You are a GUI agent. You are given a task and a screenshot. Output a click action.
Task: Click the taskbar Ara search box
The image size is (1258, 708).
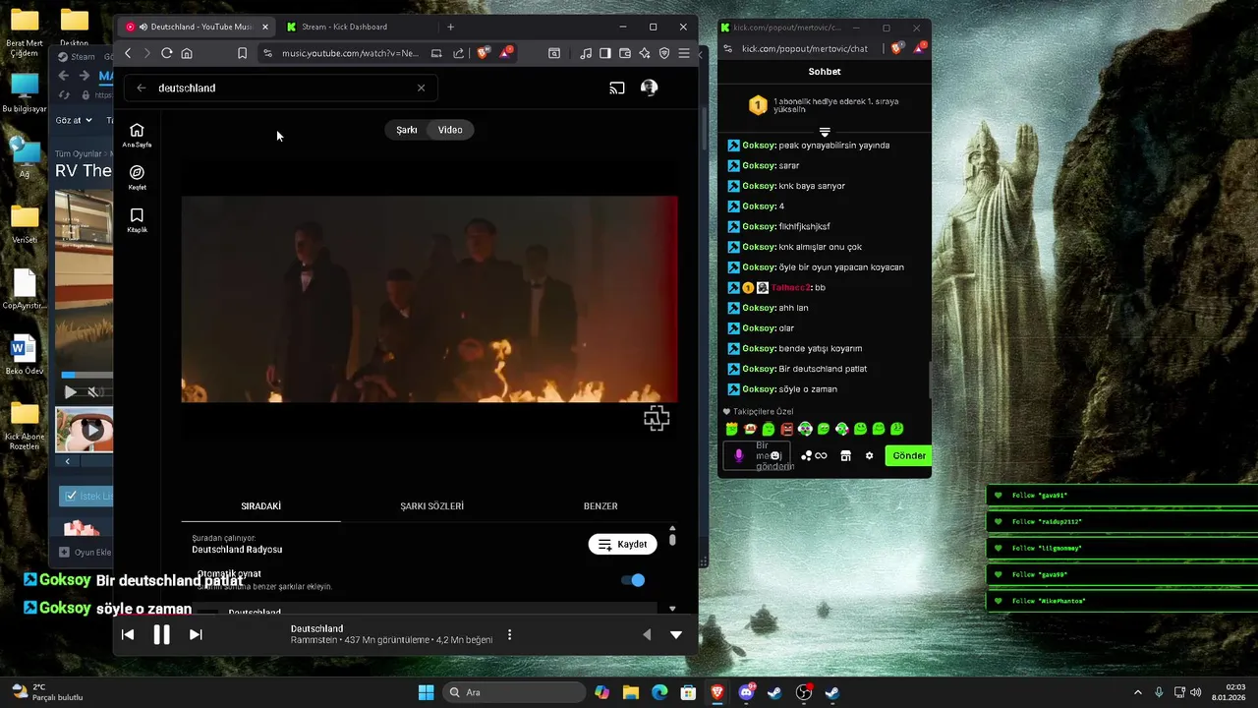click(x=514, y=692)
